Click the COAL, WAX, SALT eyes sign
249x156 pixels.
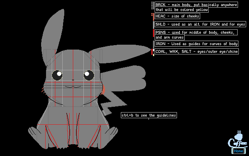(x=197, y=52)
